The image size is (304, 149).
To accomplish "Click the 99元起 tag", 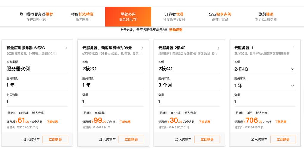I will click(x=99, y=113).
